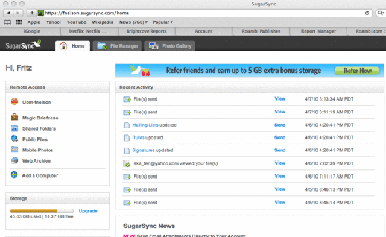This screenshot has width=386, height=237.
Task: Open the Yahoo! bookmark
Action: pos(53,22)
